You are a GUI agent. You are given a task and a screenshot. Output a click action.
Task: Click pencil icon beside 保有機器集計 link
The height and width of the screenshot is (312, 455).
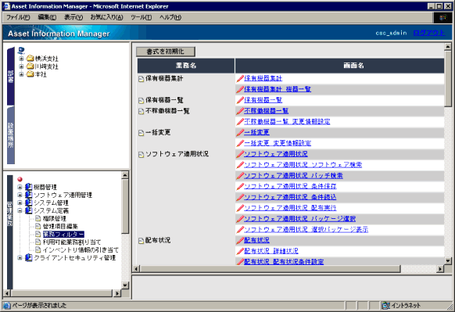240,78
